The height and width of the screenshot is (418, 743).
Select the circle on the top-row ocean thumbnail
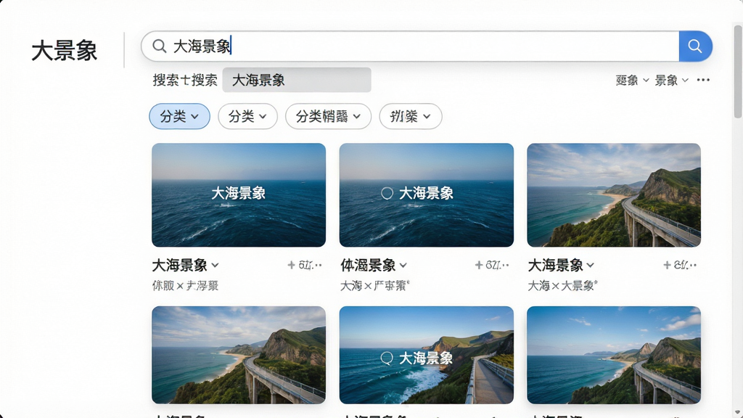click(387, 193)
